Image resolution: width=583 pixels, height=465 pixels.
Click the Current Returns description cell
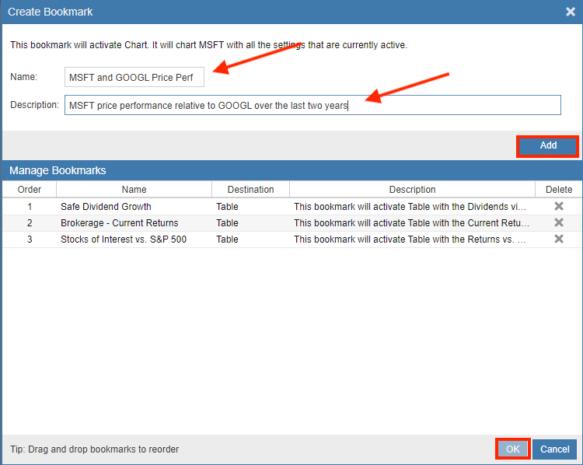[411, 223]
